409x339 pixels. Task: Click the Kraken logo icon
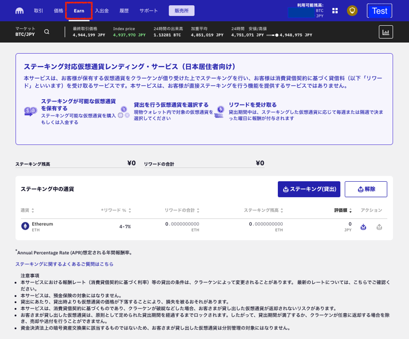click(x=20, y=10)
